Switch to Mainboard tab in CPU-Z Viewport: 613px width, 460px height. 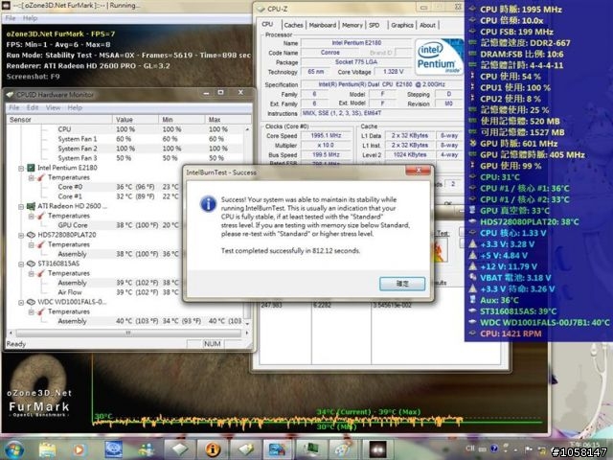point(323,25)
